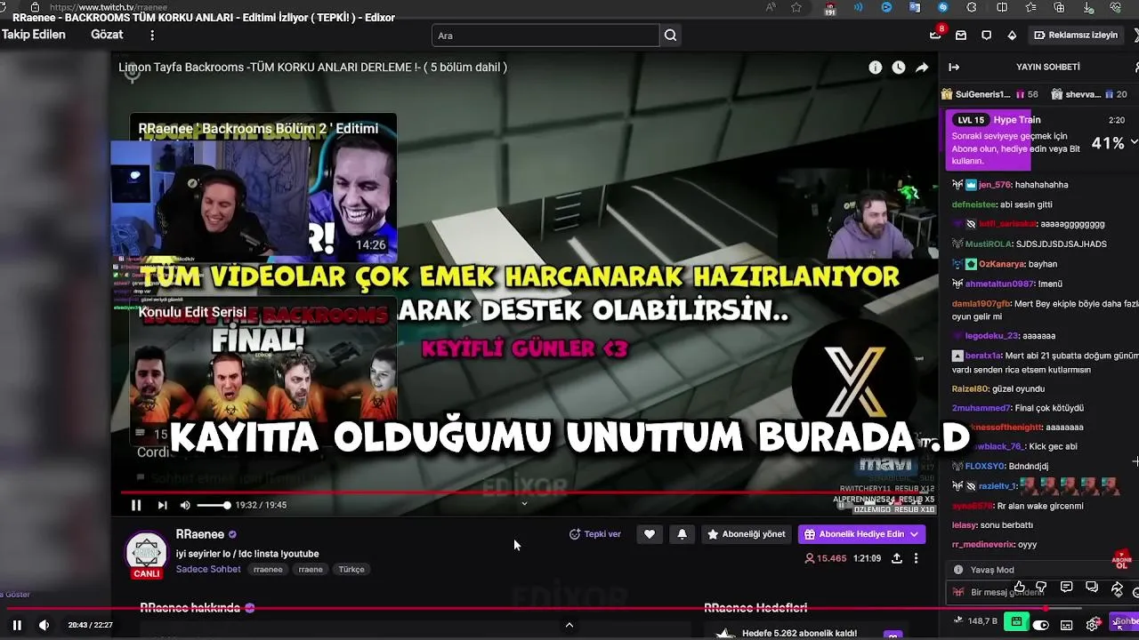Click the stream share upload icon

coord(896,558)
